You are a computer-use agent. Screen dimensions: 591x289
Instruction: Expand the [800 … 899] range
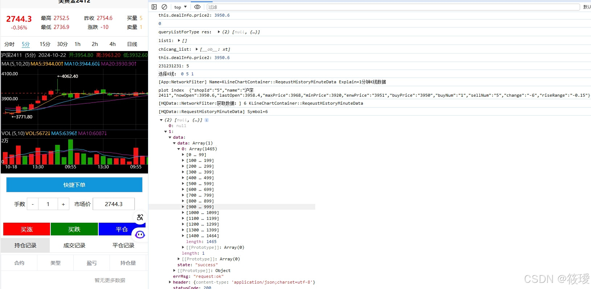point(183,201)
